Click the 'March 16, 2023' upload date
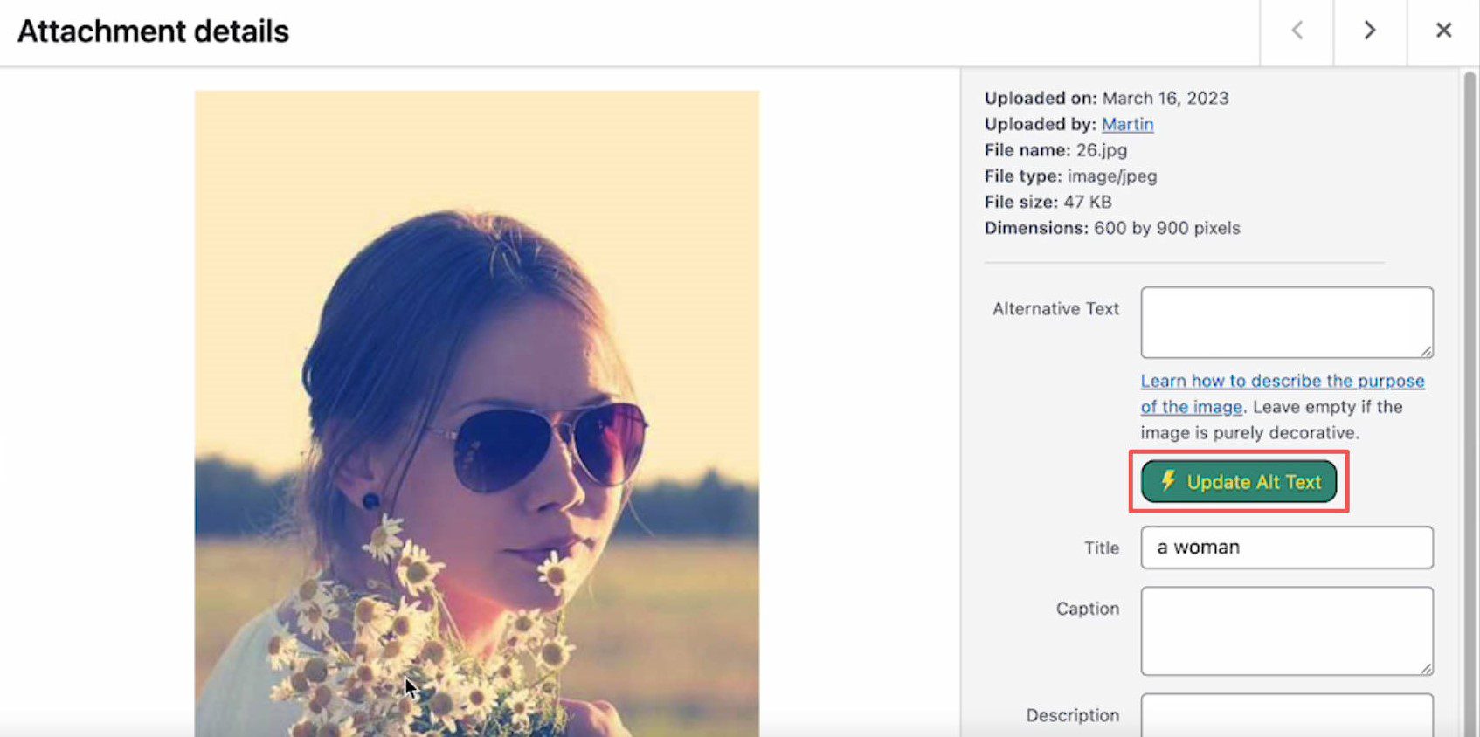This screenshot has height=737, width=1480. coord(1165,98)
